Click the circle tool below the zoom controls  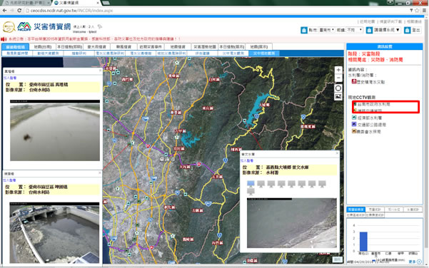[338, 88]
